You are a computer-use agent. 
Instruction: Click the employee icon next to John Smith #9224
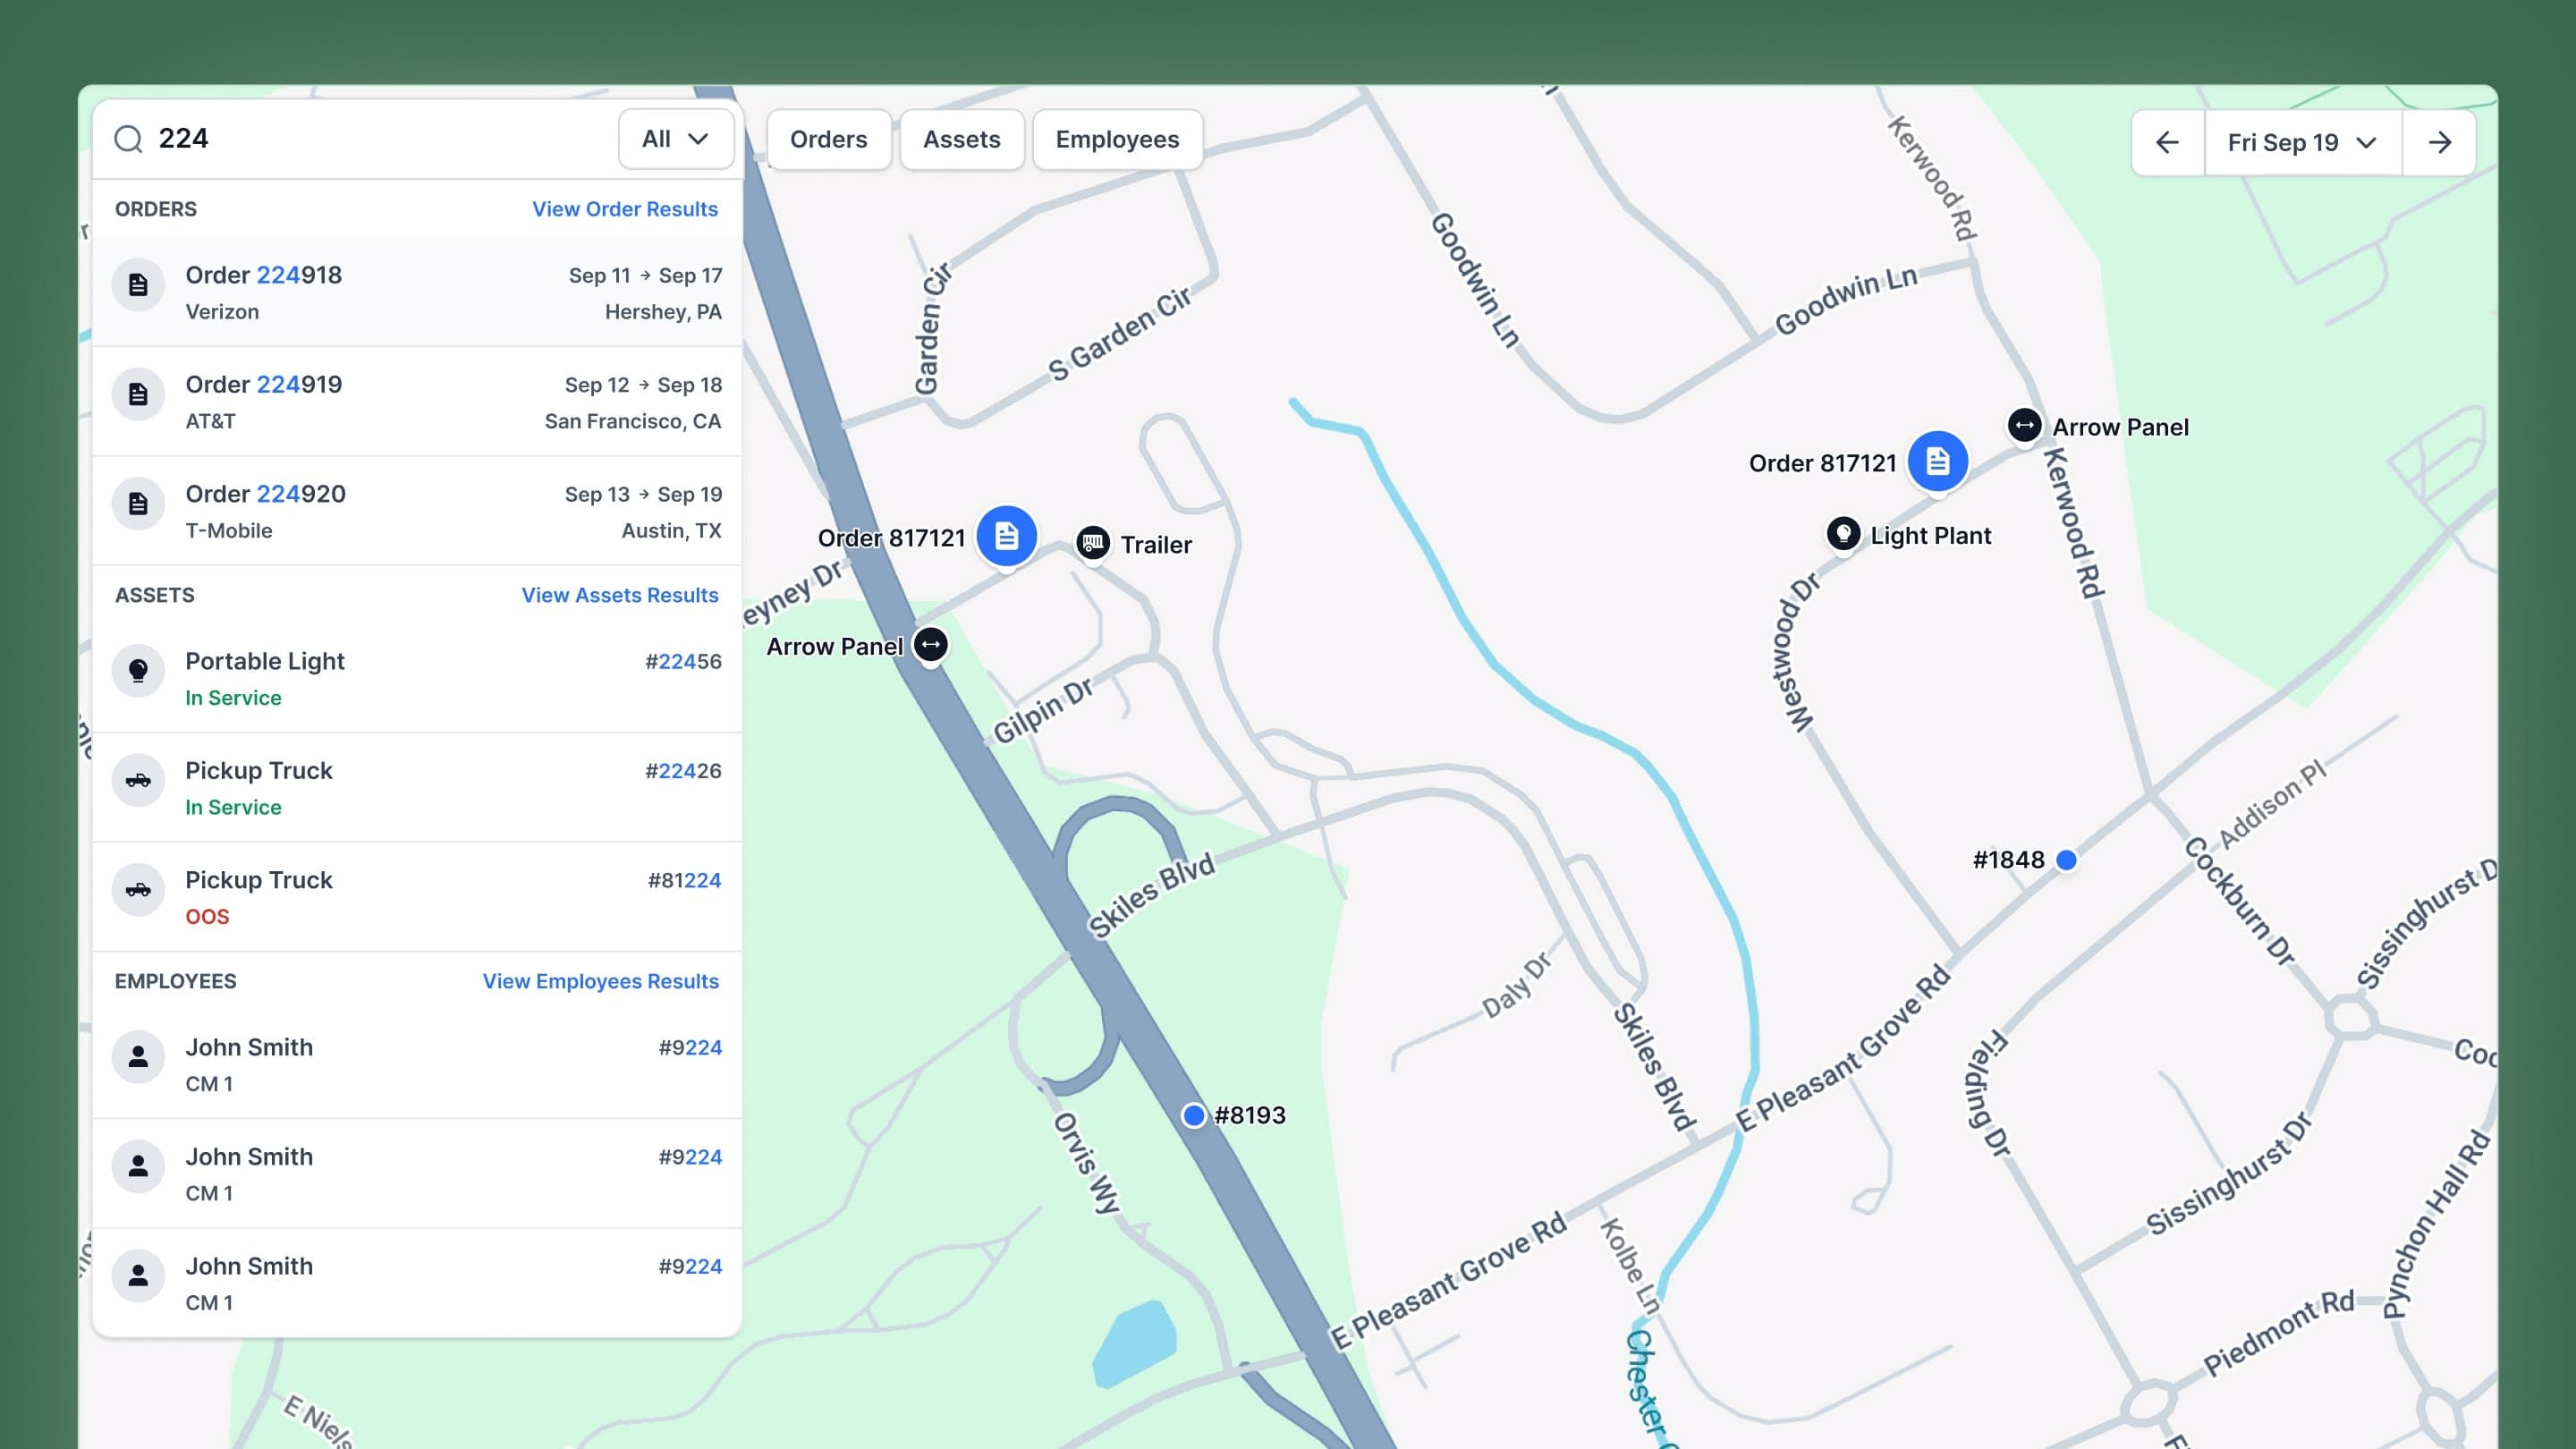tap(138, 1056)
